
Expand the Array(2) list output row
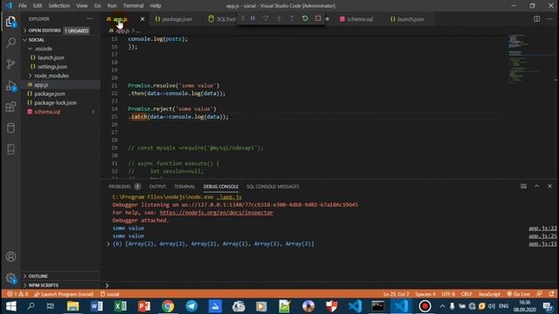pos(108,244)
